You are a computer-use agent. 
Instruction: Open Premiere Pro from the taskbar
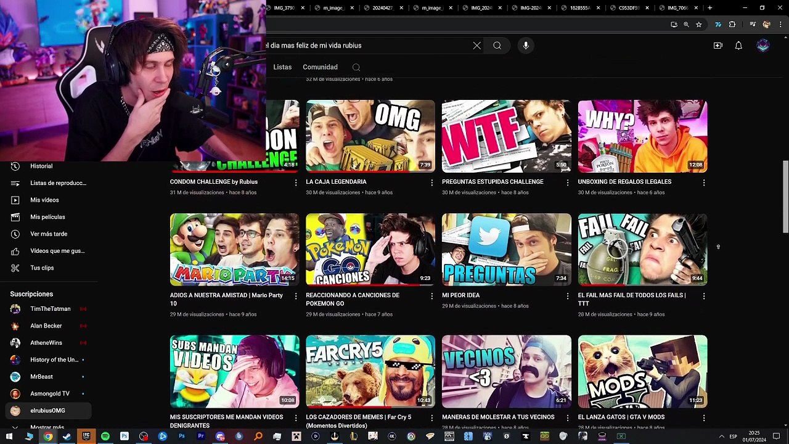pyautogui.click(x=201, y=437)
